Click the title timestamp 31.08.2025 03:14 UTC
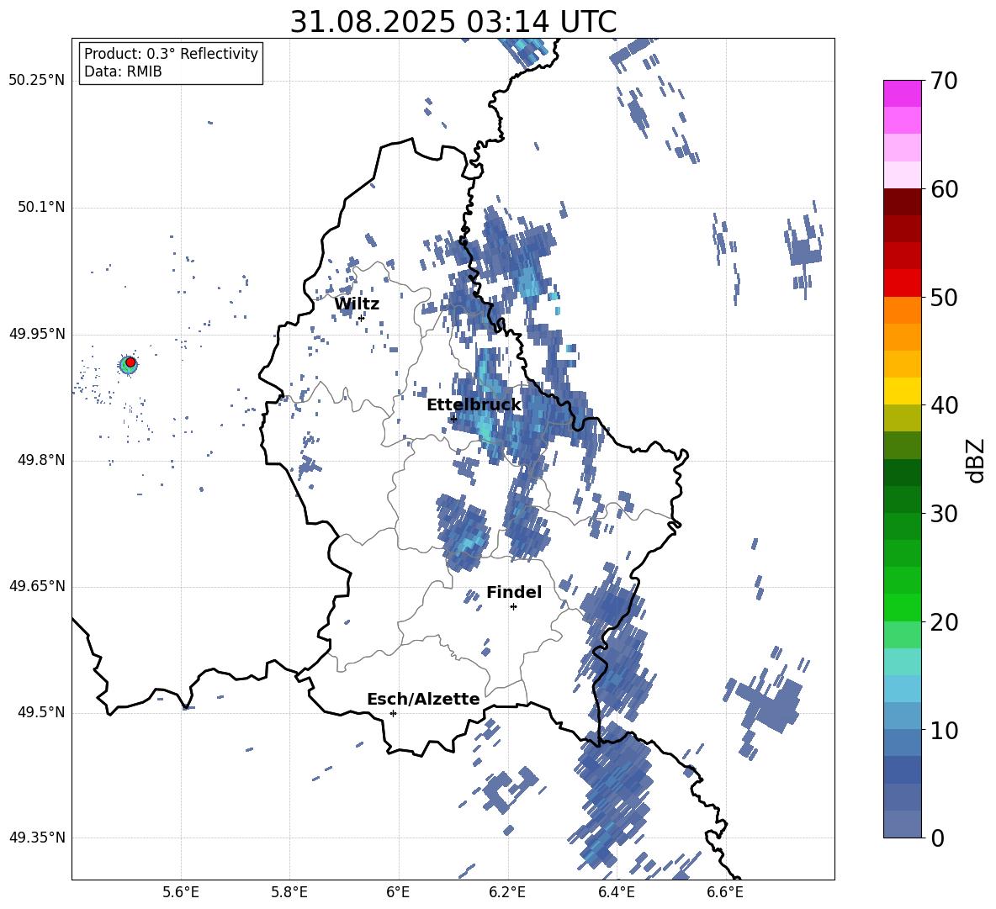Screen dimensions: 996x909 click(x=453, y=22)
